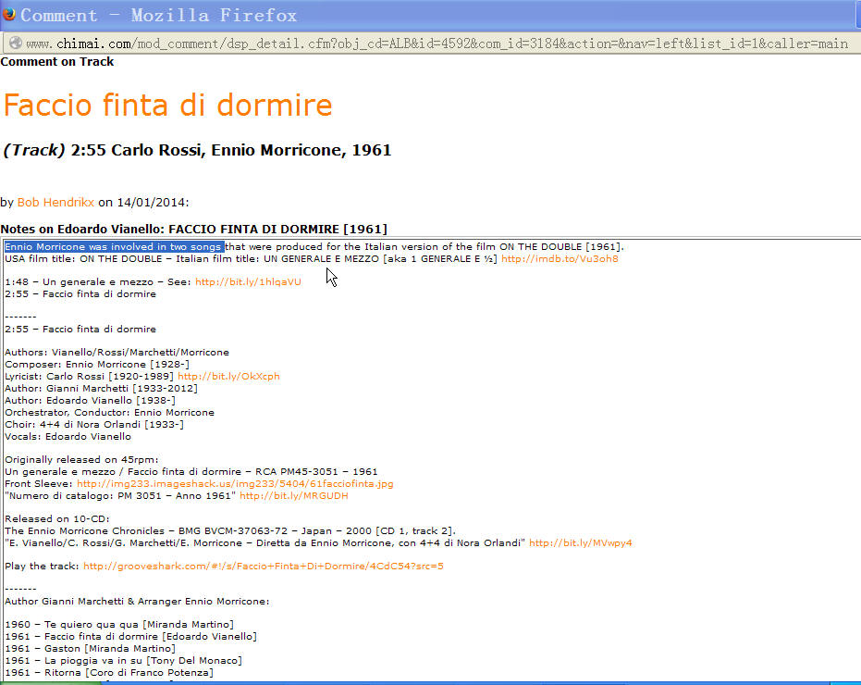The height and width of the screenshot is (685, 861).
Task: Open the grooveshark Play the track link
Action: pos(263,567)
